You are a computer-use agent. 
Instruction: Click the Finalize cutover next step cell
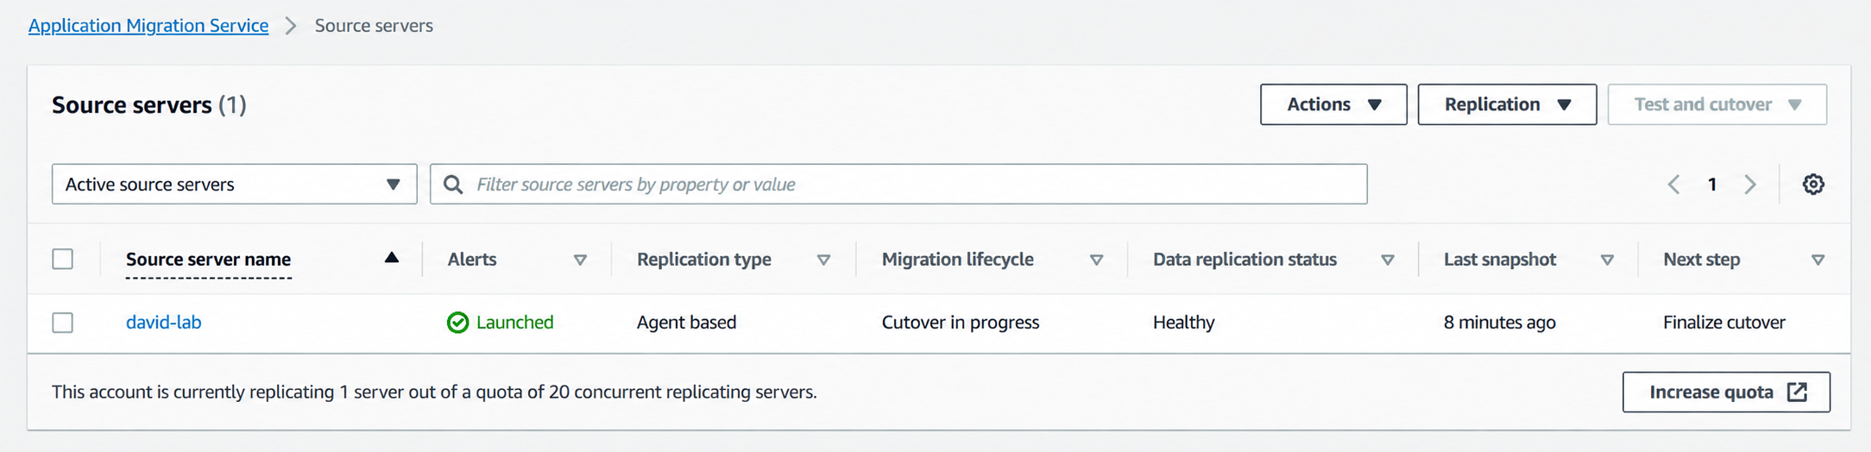pyautogui.click(x=1724, y=323)
